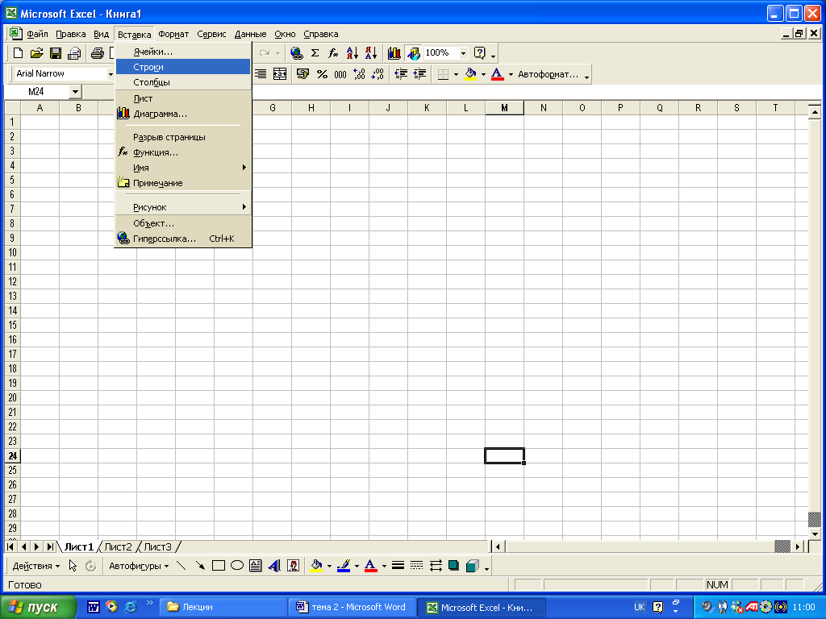Image resolution: width=826 pixels, height=619 pixels.
Task: Open an existing file via the folder icon
Action: [36, 53]
